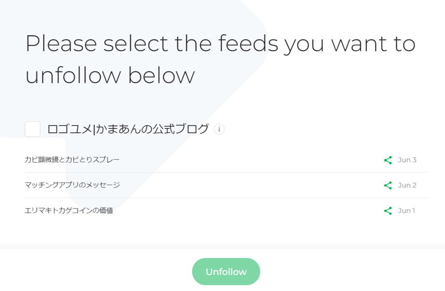Click the word 'Unfollow' on the bottom button
Screen dimensions: 445x291
(x=226, y=272)
